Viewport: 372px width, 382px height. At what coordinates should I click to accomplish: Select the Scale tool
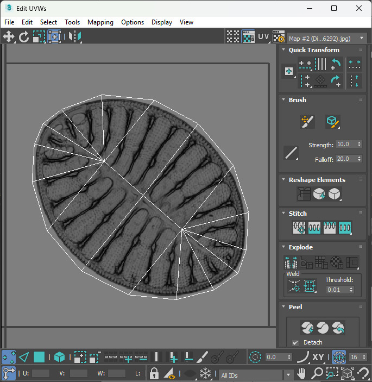point(39,37)
